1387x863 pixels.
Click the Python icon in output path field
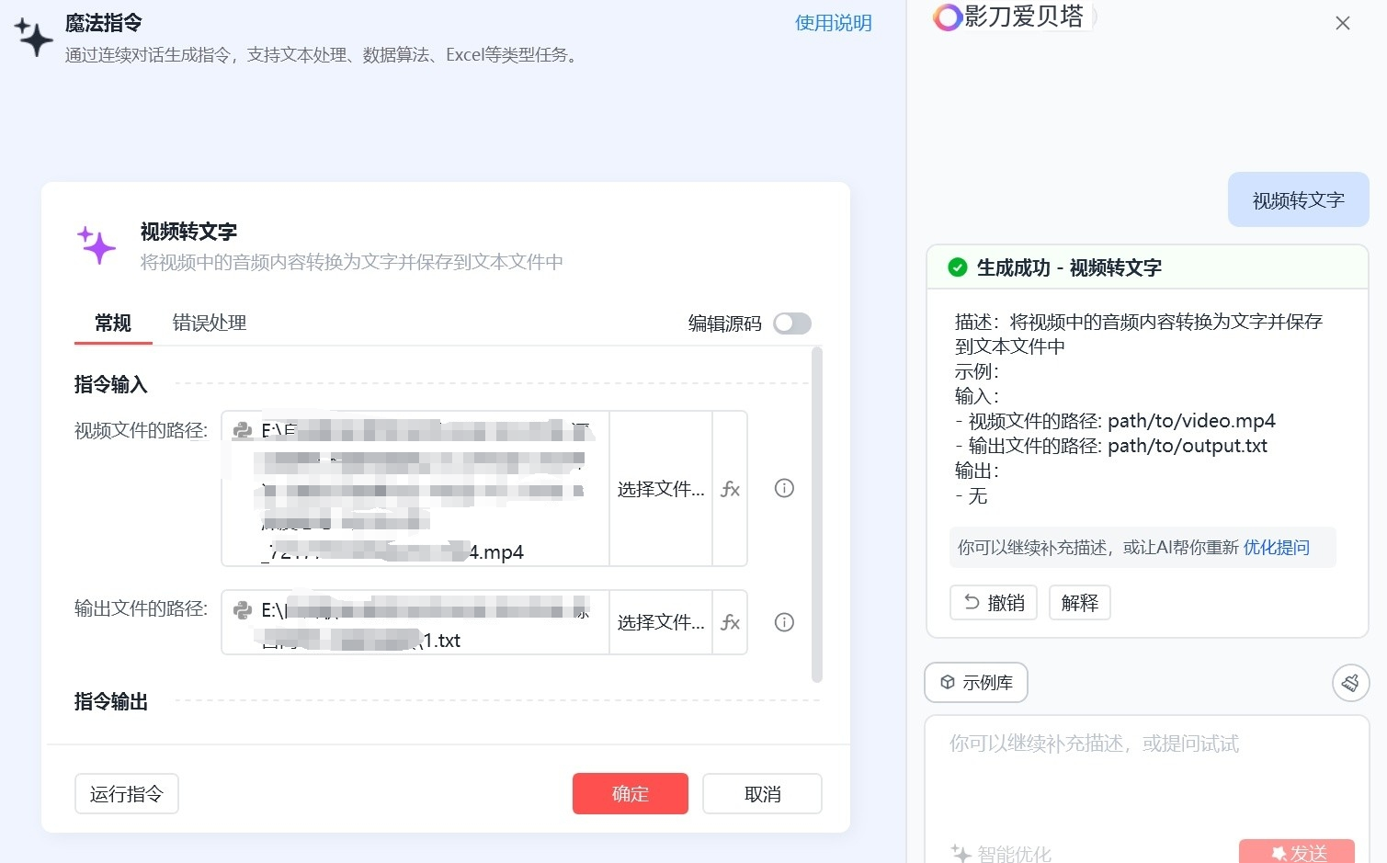(243, 609)
